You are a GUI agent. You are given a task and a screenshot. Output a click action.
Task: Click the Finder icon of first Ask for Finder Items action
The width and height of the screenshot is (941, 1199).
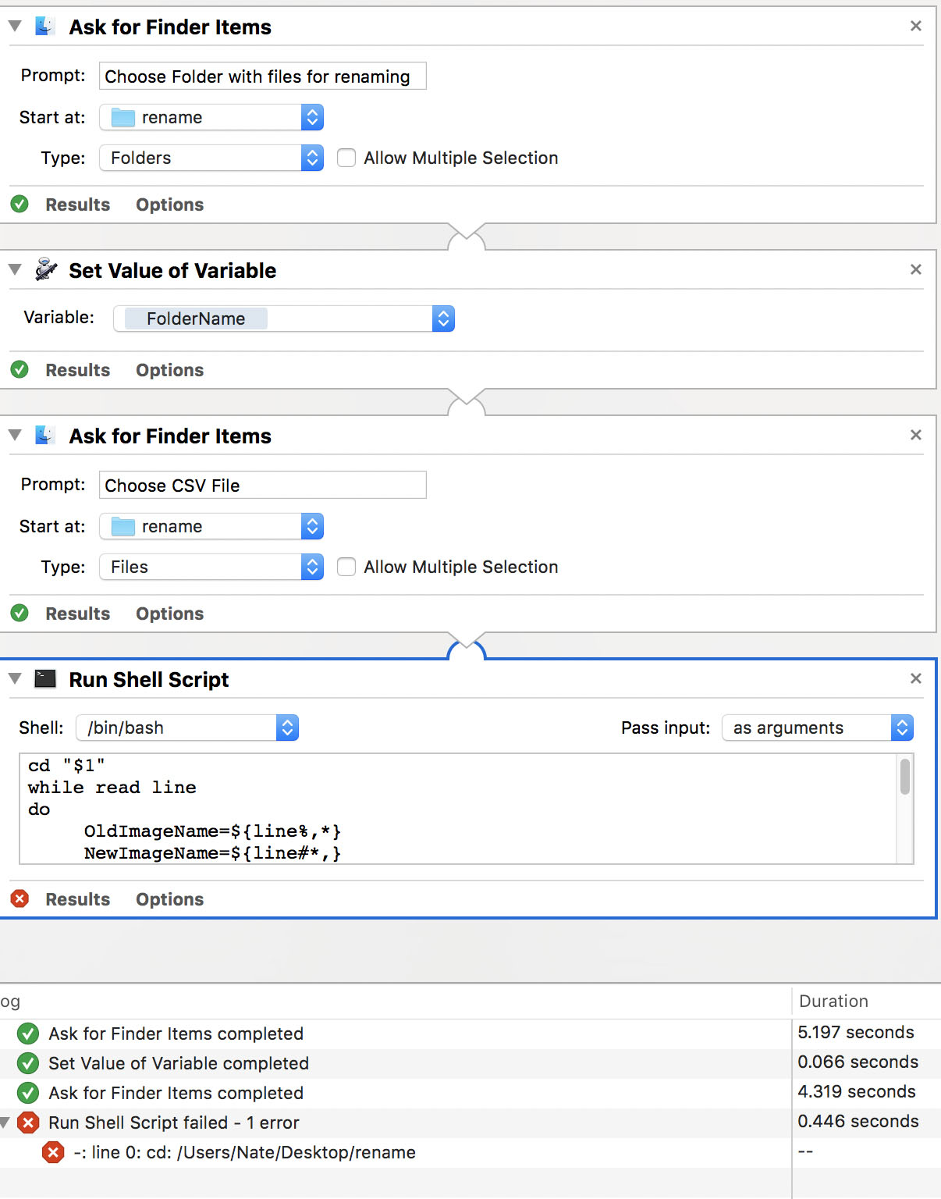(45, 27)
